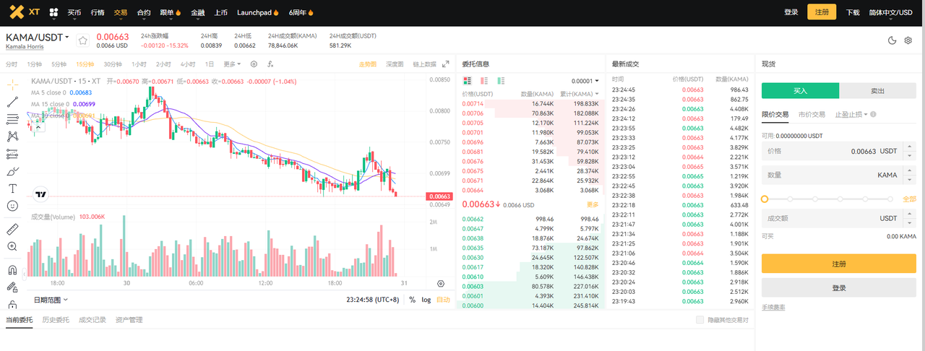The width and height of the screenshot is (925, 351).
Task: Select the ruler measure tool
Action: pos(12,229)
